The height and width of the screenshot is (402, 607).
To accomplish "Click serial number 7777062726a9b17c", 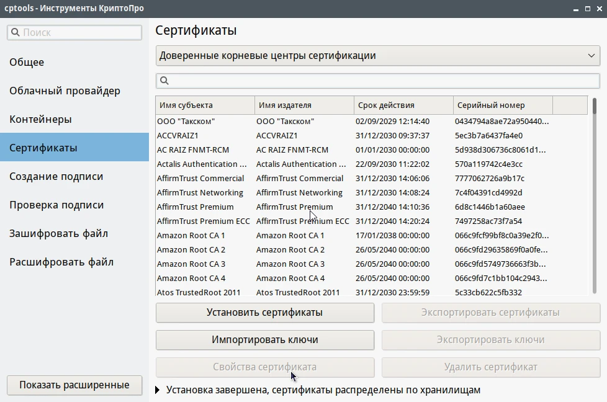I will point(490,179).
